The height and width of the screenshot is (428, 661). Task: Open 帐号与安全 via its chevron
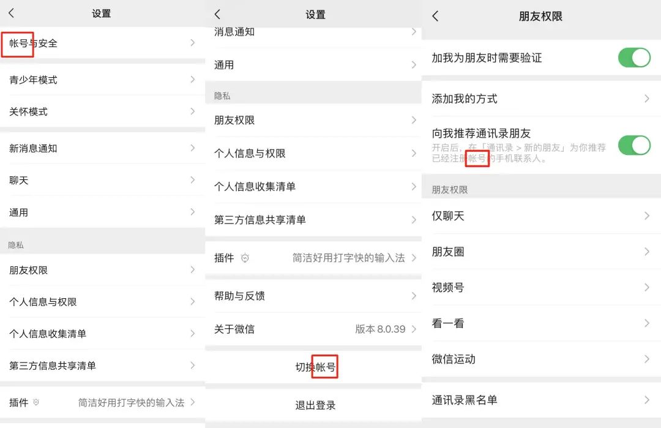[193, 43]
